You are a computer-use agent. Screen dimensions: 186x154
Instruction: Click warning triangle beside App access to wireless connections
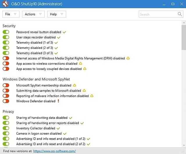point(81,63)
